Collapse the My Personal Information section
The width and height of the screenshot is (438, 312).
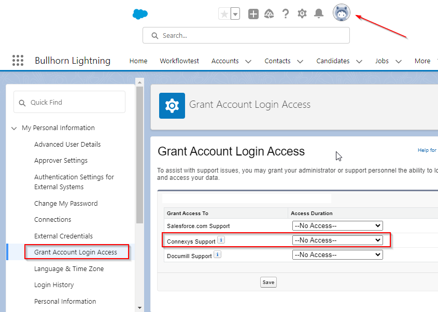14,128
